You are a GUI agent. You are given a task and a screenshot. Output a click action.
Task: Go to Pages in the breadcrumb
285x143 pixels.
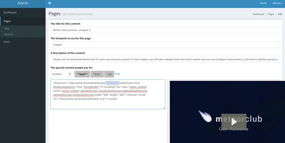click(x=271, y=14)
